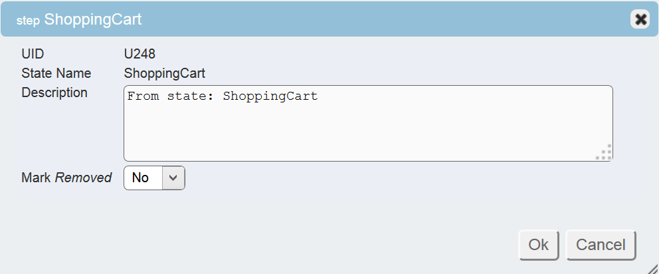This screenshot has height=274, width=659.
Task: Confirm the dialog with Ok
Action: coord(538,245)
